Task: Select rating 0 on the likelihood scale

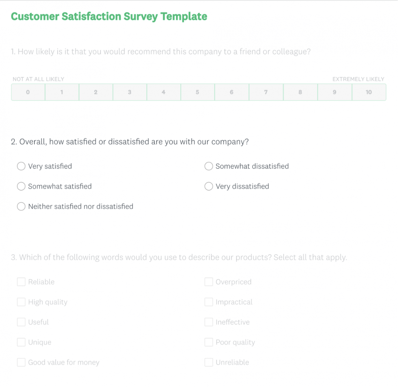Action: tap(28, 92)
